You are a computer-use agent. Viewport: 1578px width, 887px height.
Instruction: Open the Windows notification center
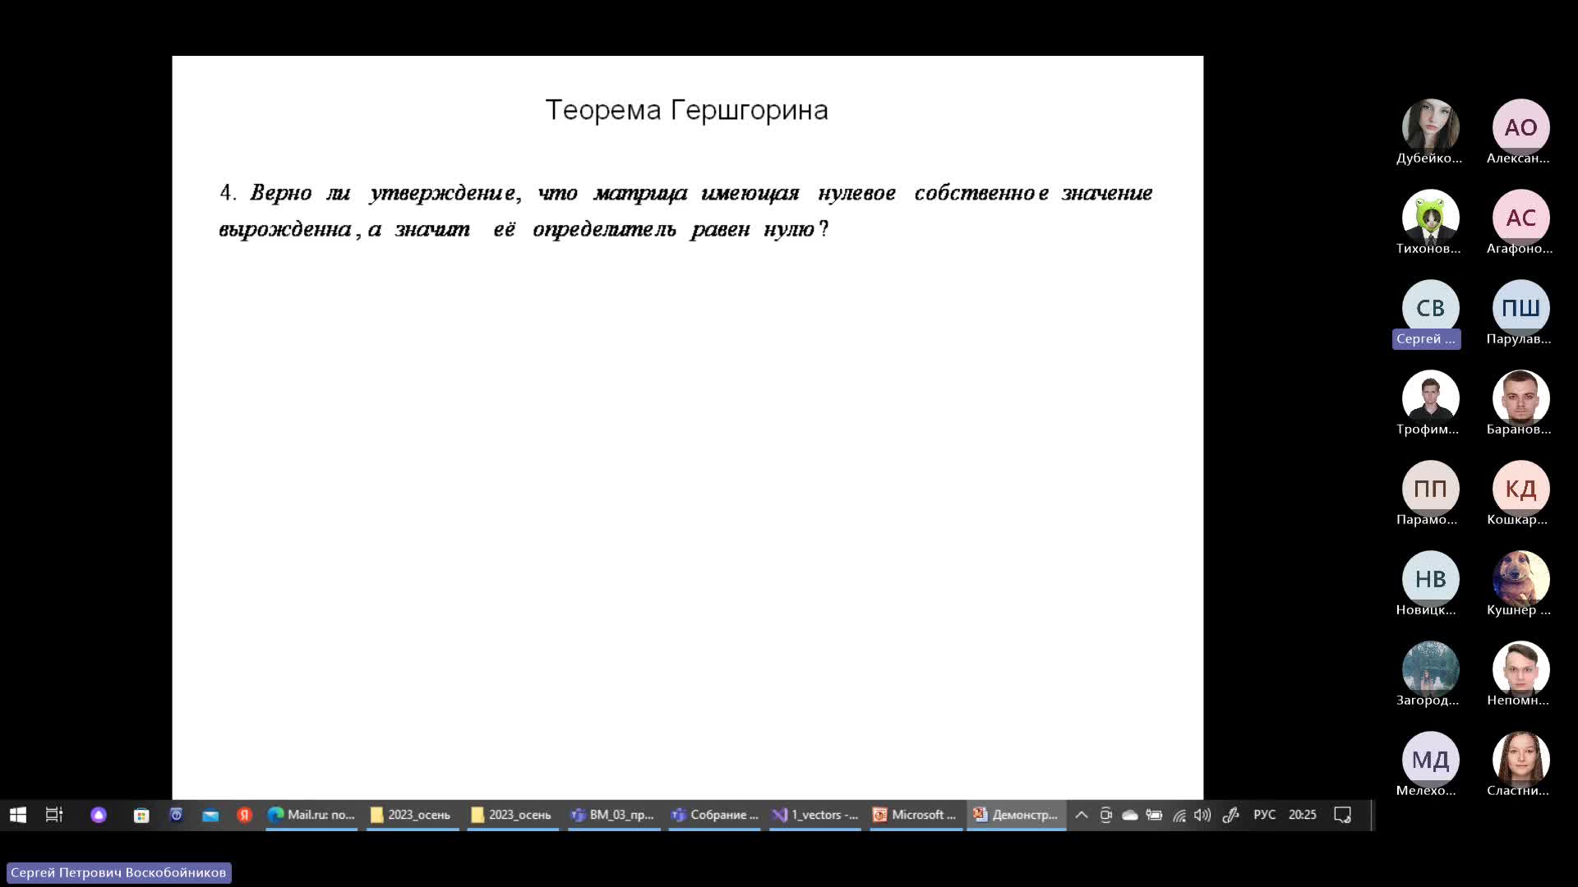[x=1342, y=815]
